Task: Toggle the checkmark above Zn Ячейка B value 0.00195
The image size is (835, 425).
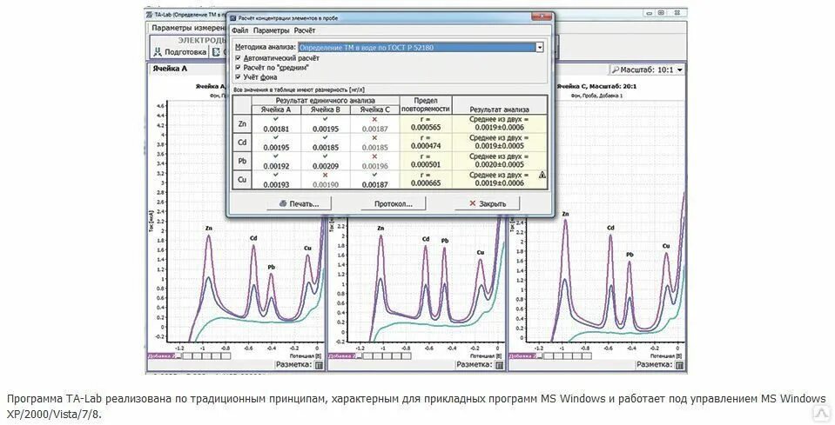Action: point(326,120)
